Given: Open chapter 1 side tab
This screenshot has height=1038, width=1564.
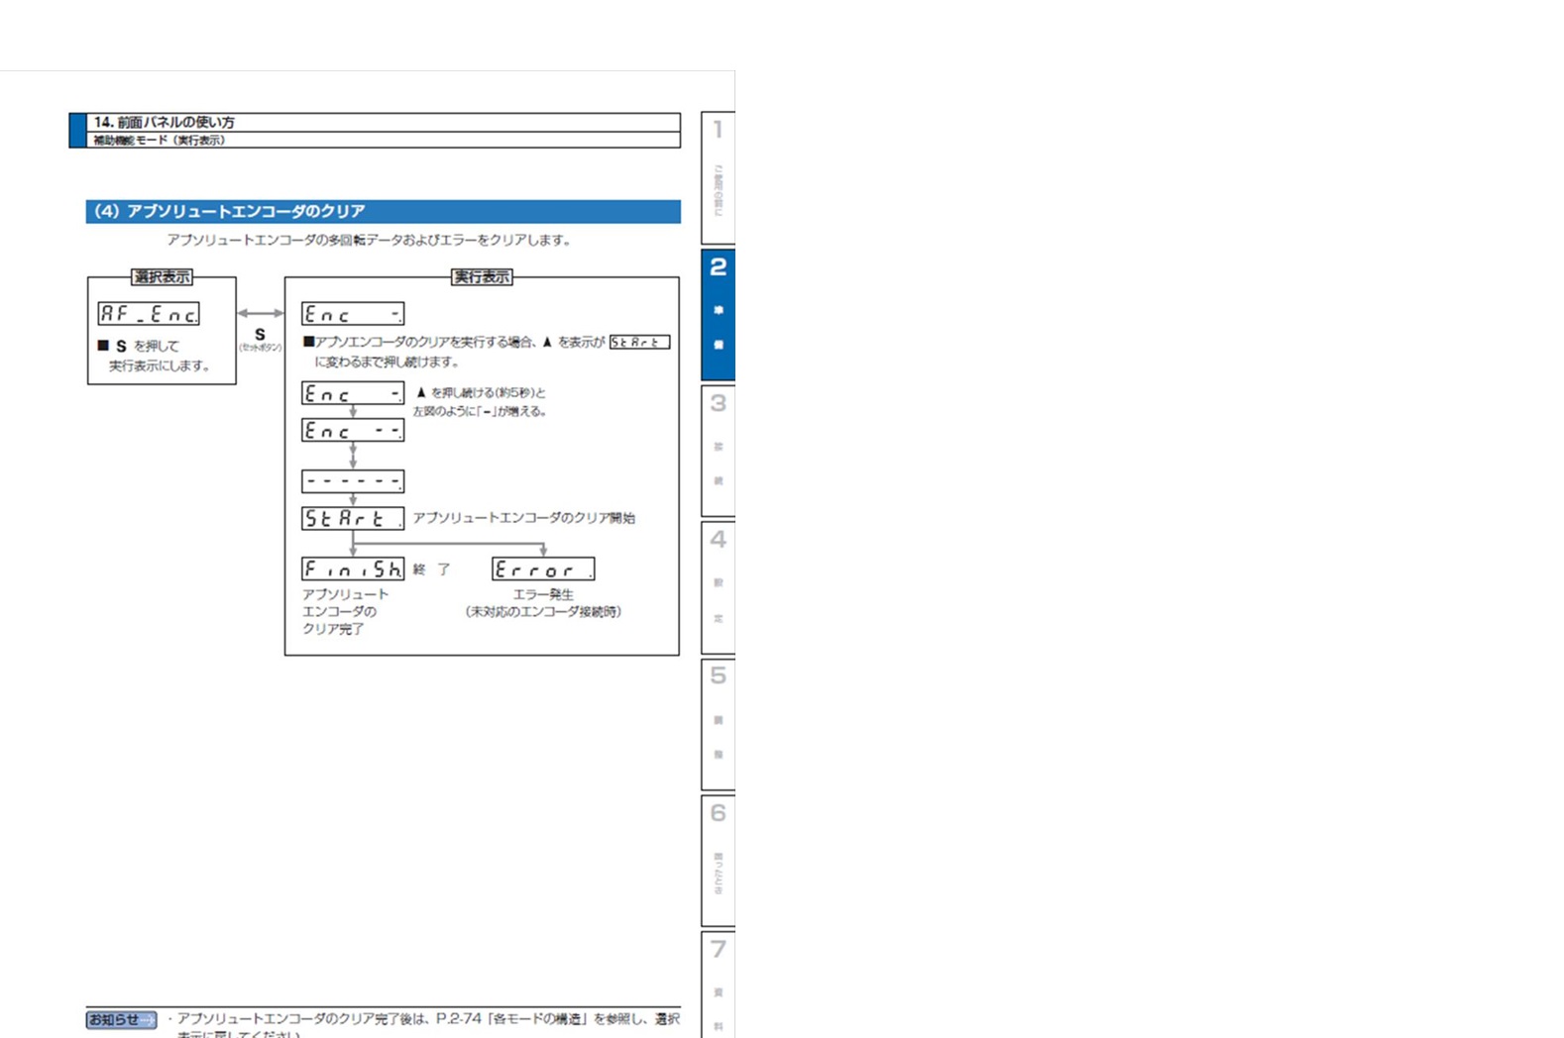Looking at the screenshot, I should click(718, 178).
